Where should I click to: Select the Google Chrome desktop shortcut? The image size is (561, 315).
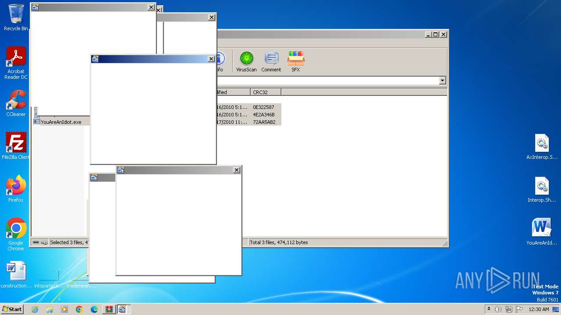[x=16, y=234]
